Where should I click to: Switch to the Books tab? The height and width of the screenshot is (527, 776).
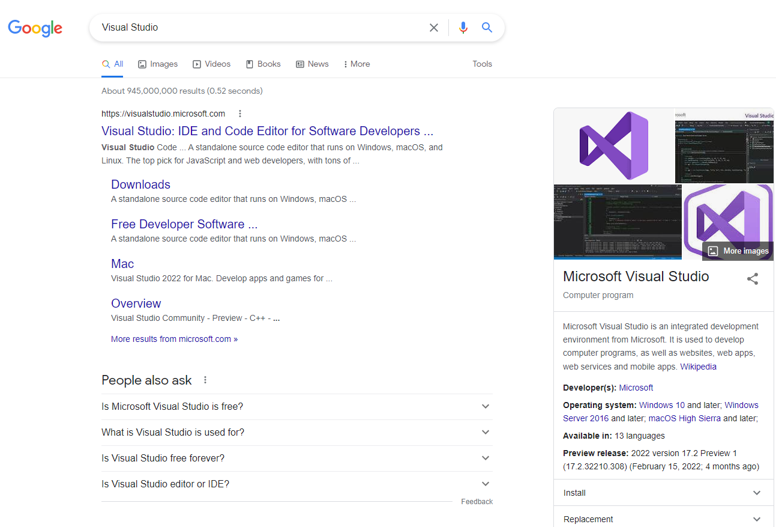pyautogui.click(x=263, y=64)
